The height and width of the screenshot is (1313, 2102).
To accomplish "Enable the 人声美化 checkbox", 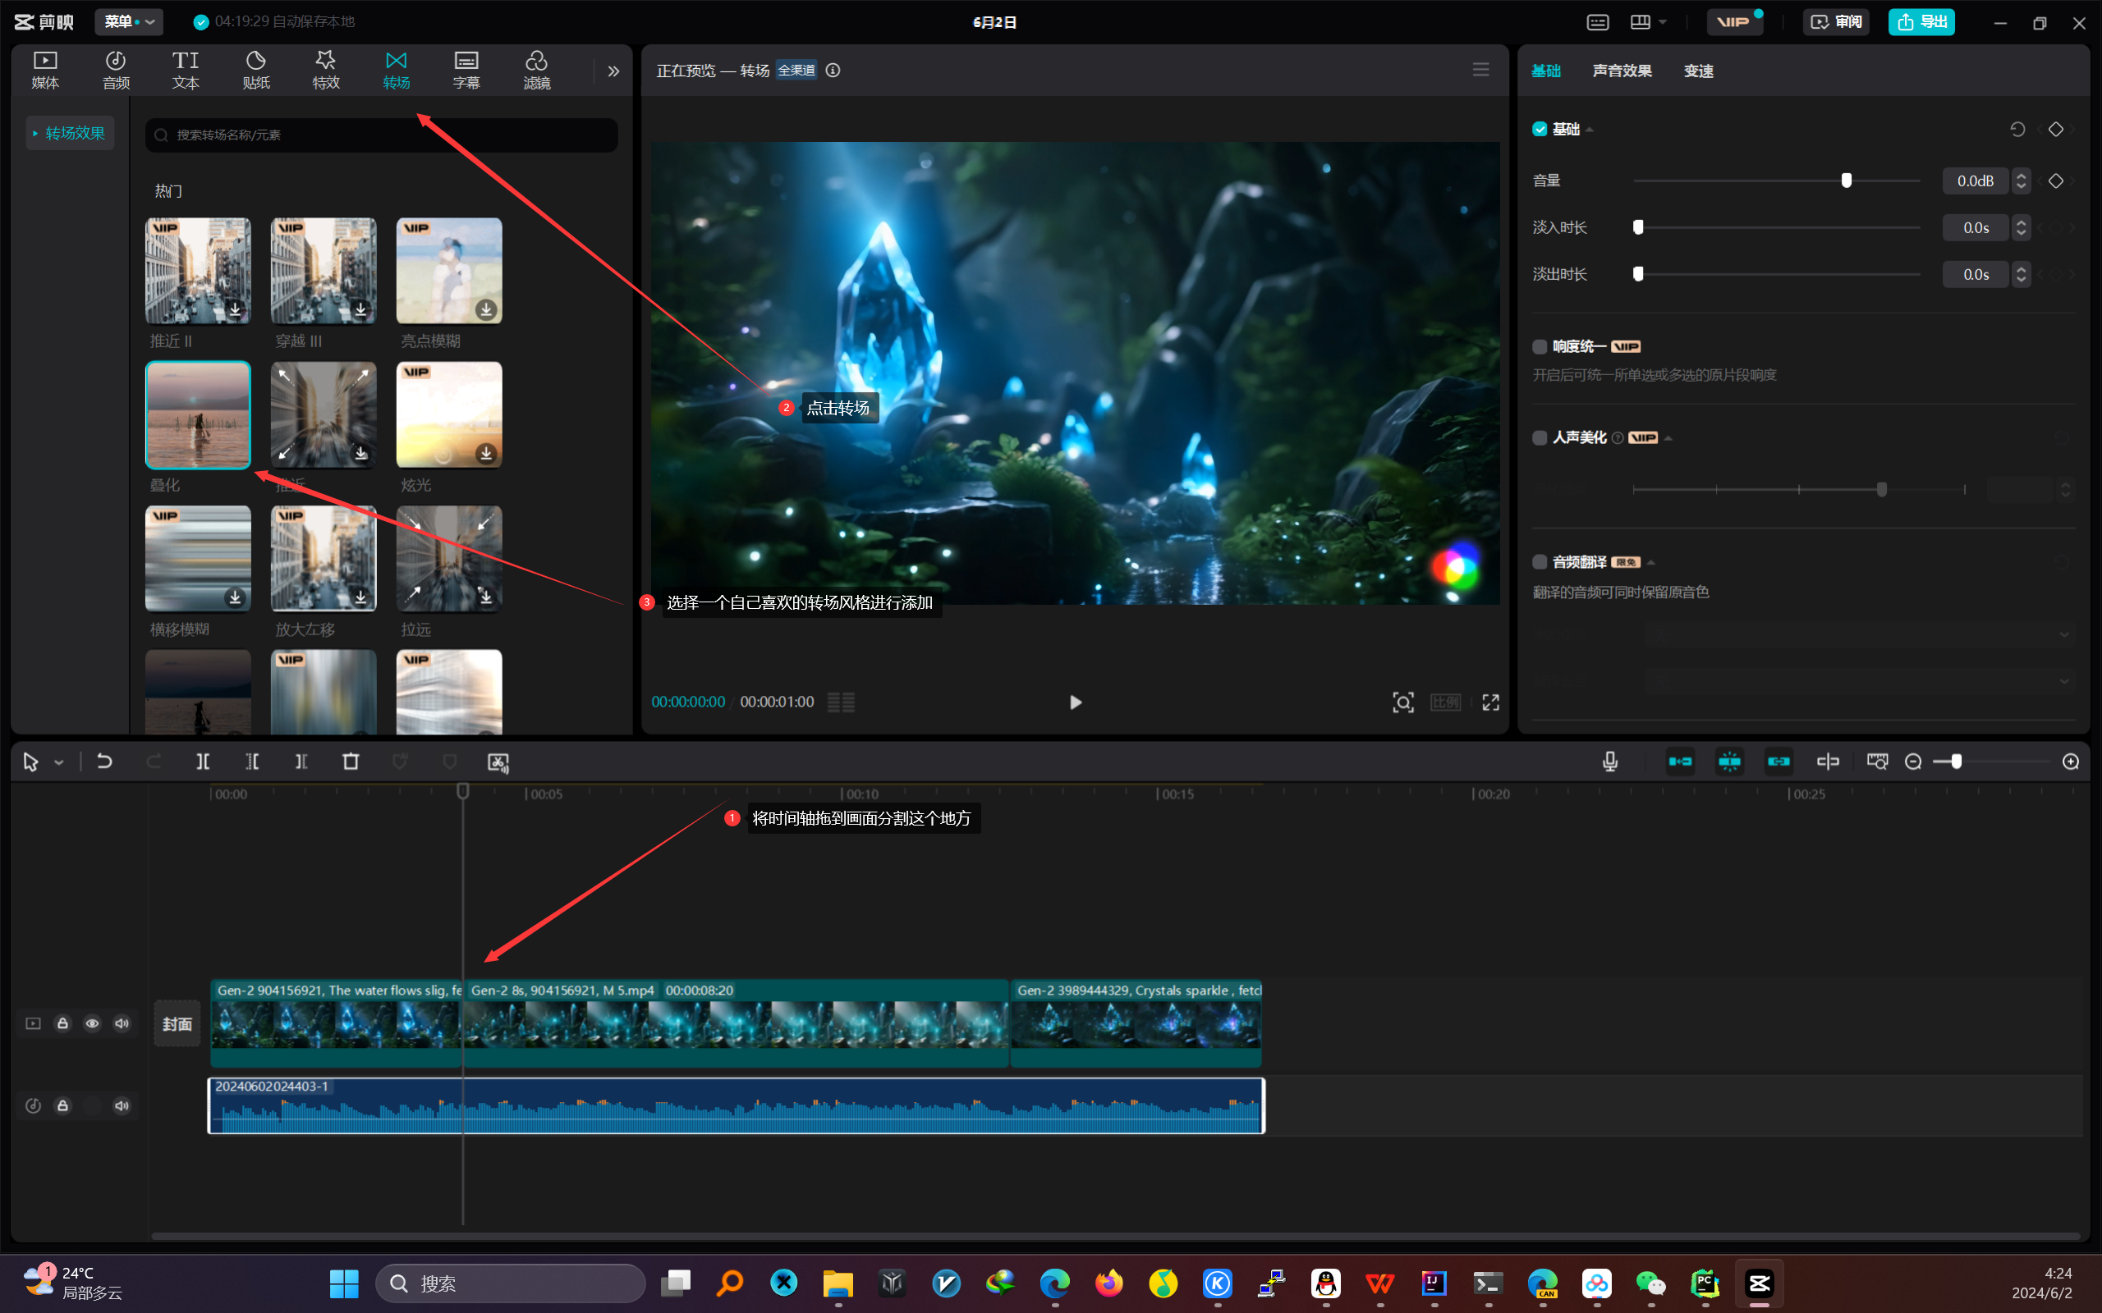I will (1540, 437).
